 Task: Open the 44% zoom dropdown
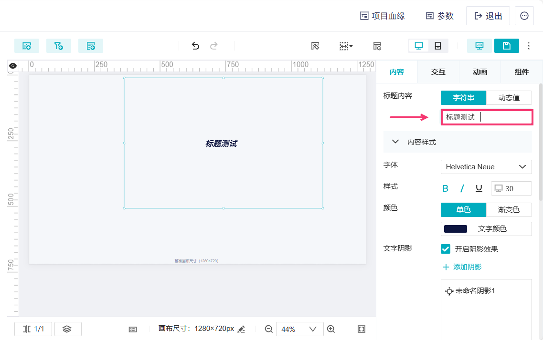[299, 329]
